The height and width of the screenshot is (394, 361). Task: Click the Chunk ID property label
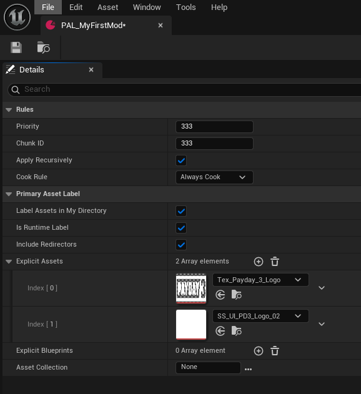30,143
